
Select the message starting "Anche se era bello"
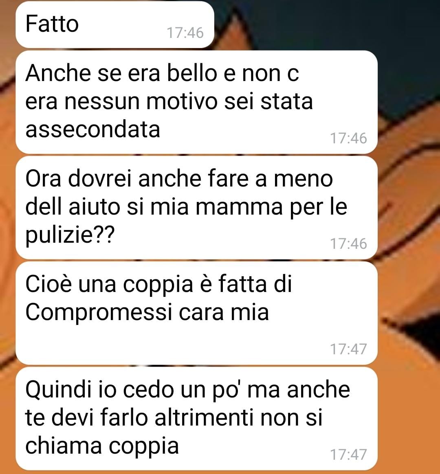click(196, 102)
